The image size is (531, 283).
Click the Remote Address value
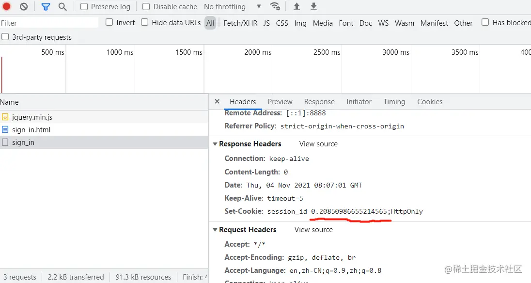306,113
